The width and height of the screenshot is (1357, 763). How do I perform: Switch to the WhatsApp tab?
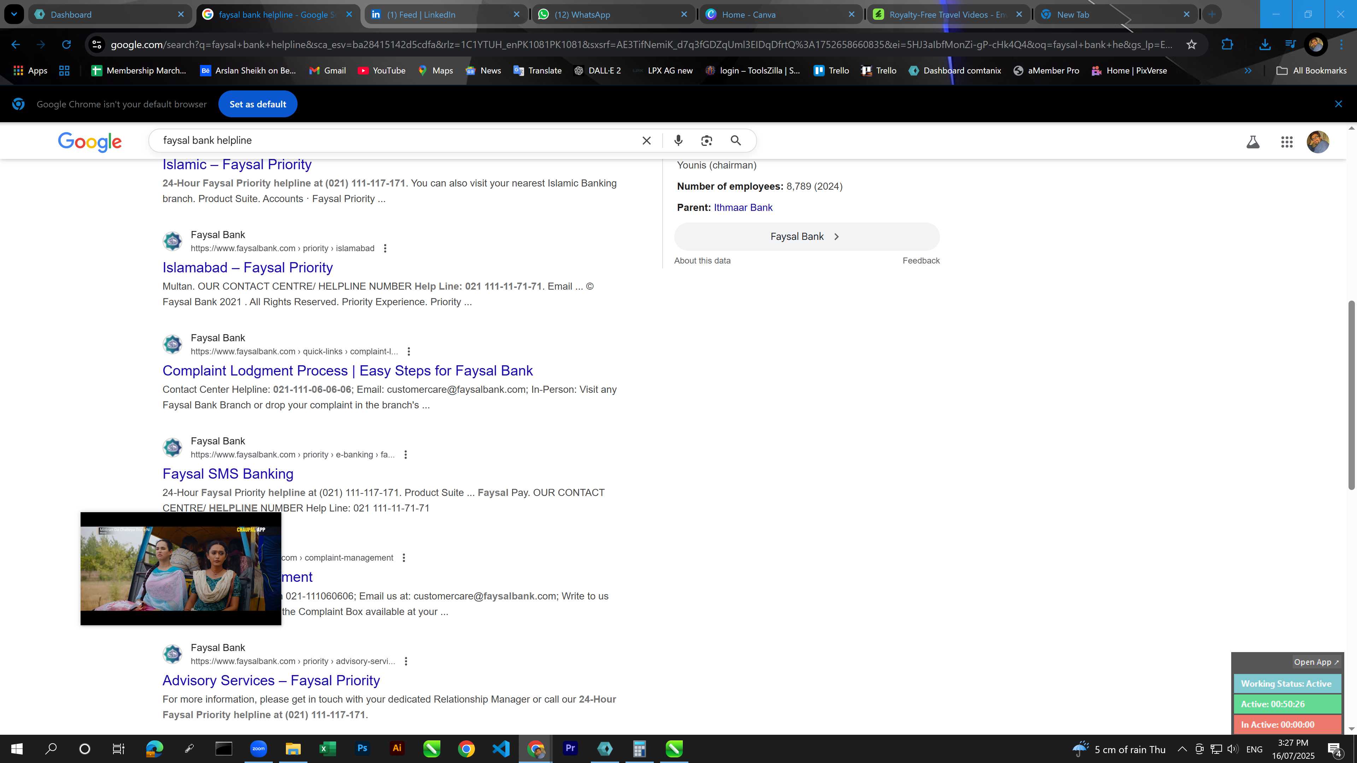tap(614, 15)
